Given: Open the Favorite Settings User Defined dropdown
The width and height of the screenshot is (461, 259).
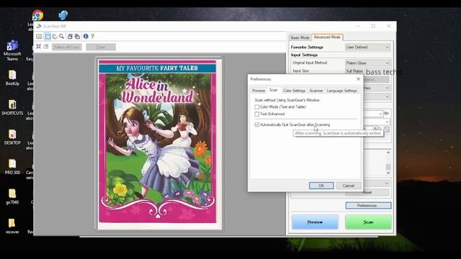Looking at the screenshot, I should (x=367, y=47).
